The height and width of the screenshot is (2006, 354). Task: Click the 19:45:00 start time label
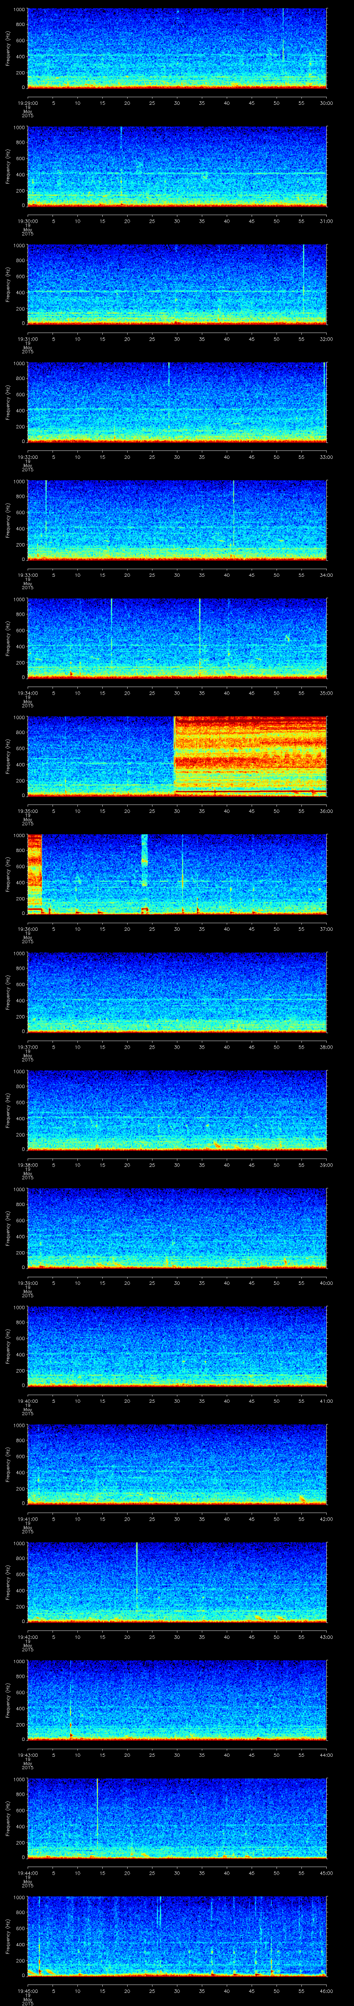[x=27, y=1990]
